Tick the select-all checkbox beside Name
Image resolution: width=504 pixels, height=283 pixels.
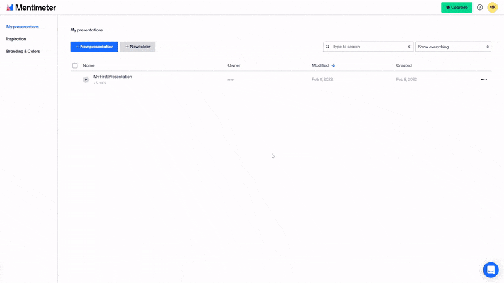[75, 65]
